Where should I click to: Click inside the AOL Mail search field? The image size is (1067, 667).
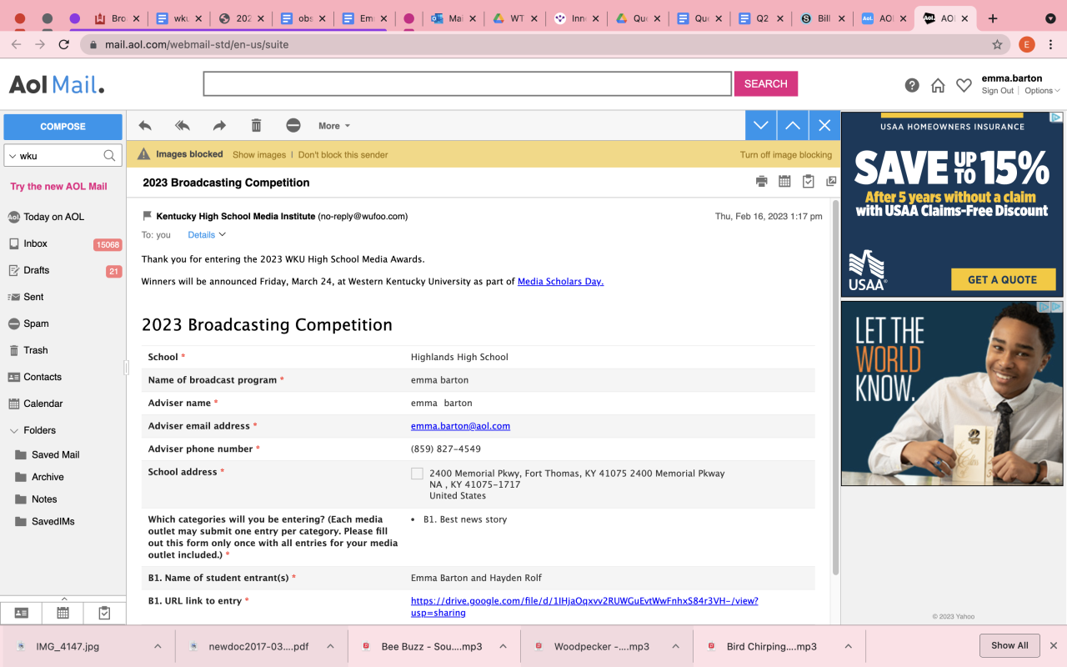pyautogui.click(x=468, y=83)
